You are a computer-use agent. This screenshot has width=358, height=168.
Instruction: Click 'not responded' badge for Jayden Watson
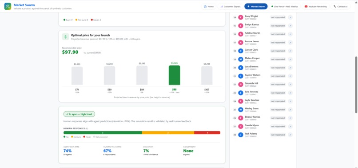[x=278, y=76]
